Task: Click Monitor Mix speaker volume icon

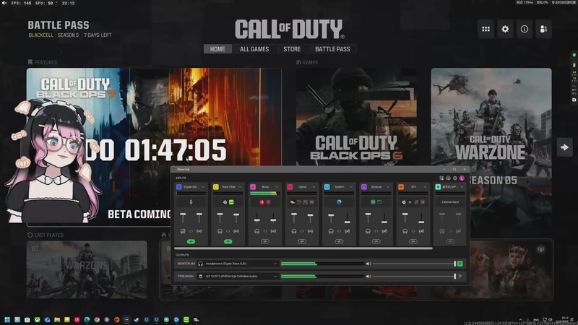Action: point(368,264)
